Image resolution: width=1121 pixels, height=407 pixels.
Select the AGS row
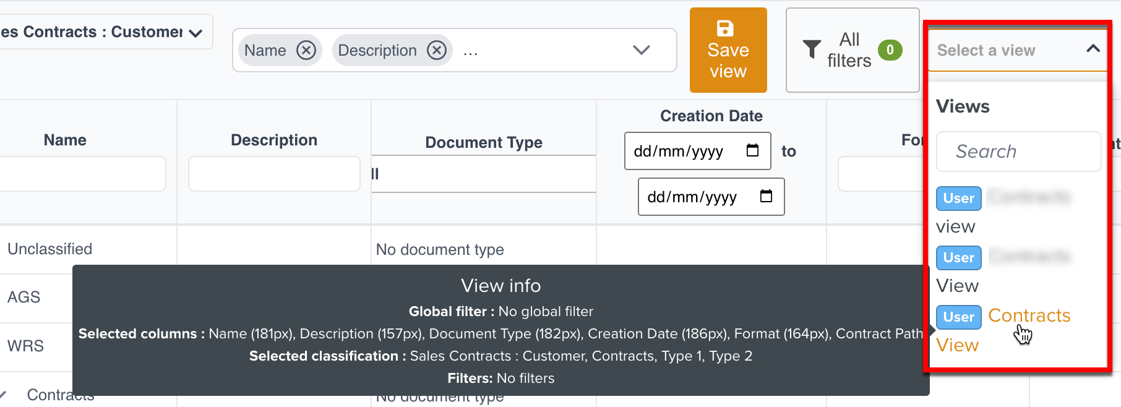coord(24,297)
